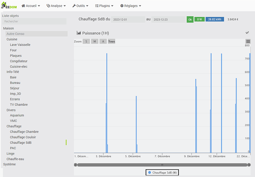Click the 28.82 kWh badge
The image size is (255, 177).
215,19
